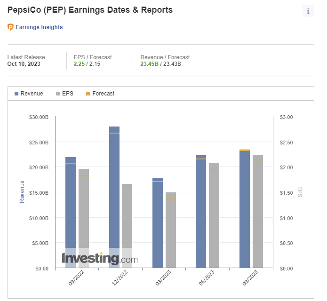Click the $10.00B left axis label

39,218
